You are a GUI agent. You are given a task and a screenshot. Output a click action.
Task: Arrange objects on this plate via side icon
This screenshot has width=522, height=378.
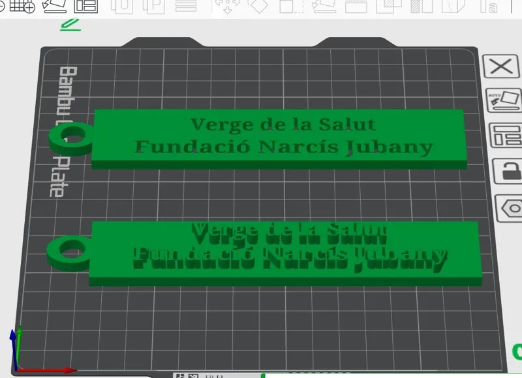[x=506, y=136]
